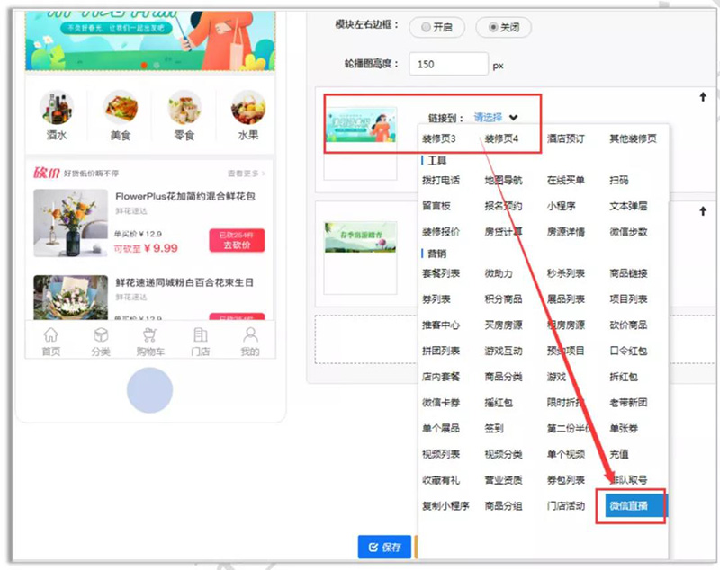Choose 推客中心 from link menu
The image size is (720, 570).
pos(441,325)
